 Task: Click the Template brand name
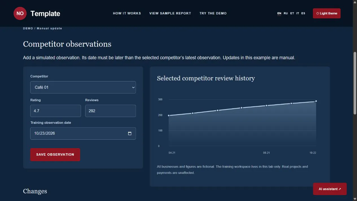click(45, 14)
